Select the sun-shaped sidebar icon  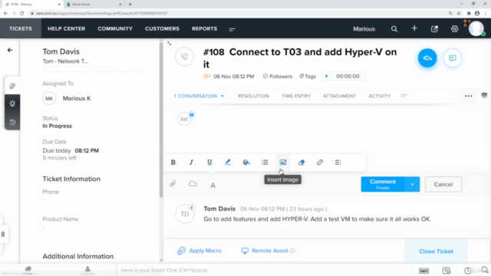[12, 103]
